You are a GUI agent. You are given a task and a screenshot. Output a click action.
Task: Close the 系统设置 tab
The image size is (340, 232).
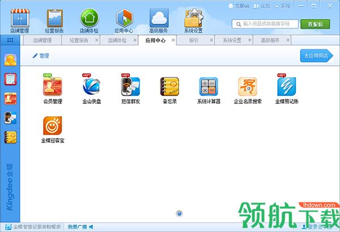249,40
